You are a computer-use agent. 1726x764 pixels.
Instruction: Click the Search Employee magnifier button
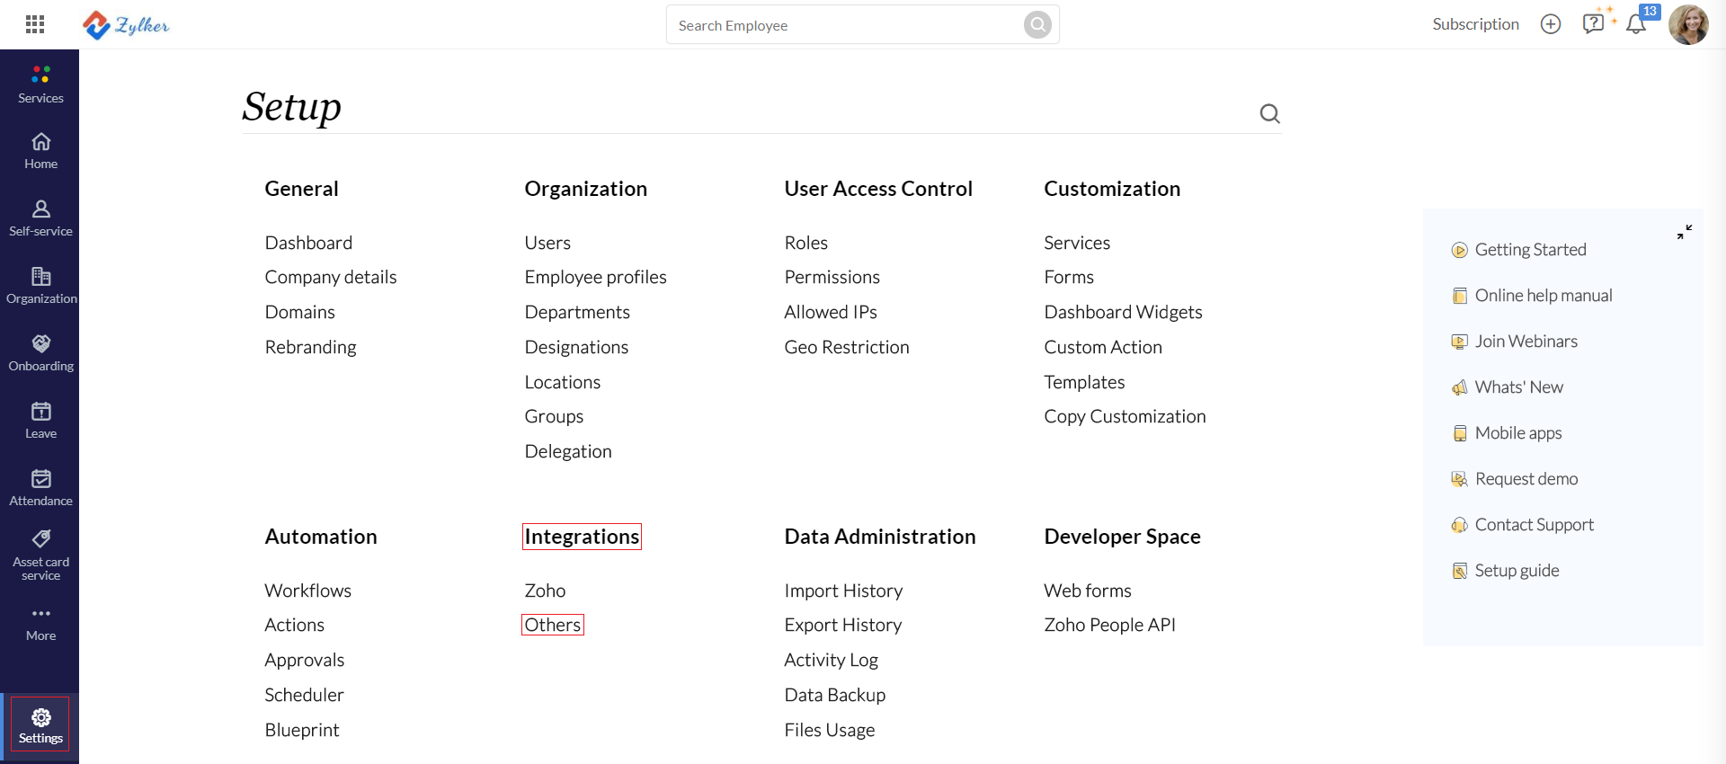[1037, 25]
